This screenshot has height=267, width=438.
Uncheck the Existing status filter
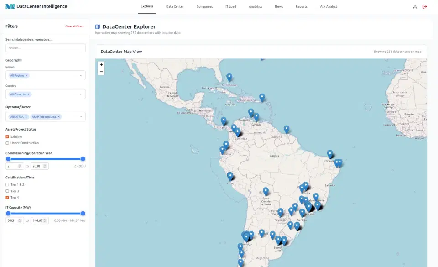click(7, 136)
